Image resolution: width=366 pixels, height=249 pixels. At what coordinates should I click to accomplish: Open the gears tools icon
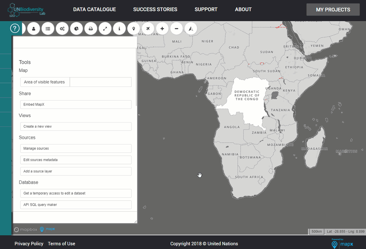pos(62,29)
